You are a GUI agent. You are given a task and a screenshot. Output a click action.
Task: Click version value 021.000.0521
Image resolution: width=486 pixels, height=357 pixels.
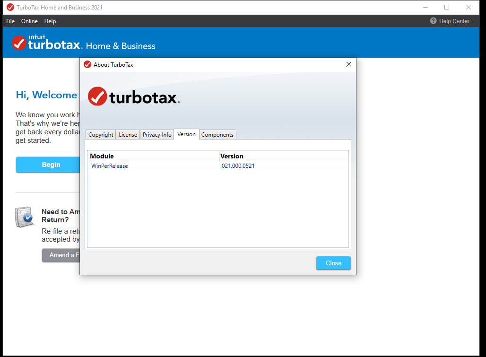click(x=238, y=166)
